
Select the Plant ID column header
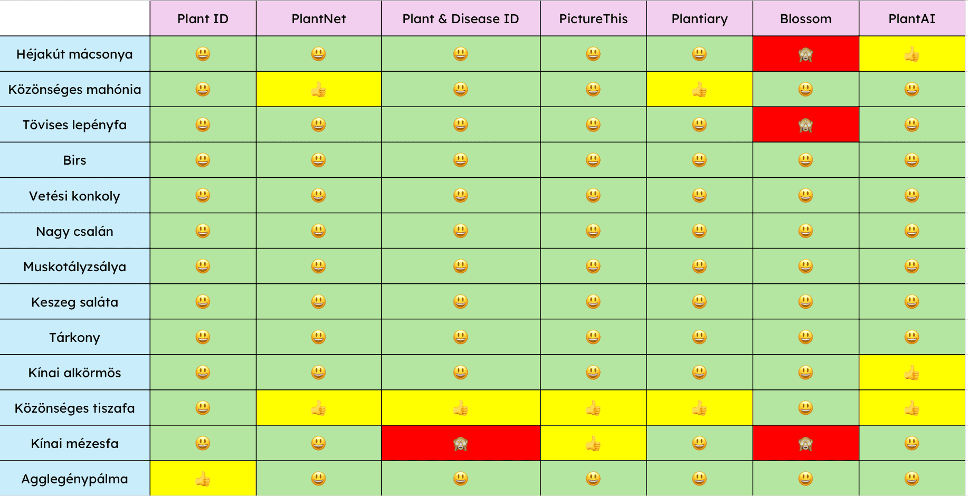tap(203, 19)
